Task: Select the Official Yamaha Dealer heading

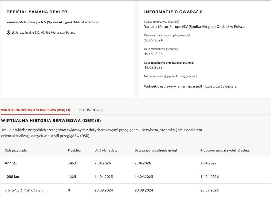Action: pos(37,12)
